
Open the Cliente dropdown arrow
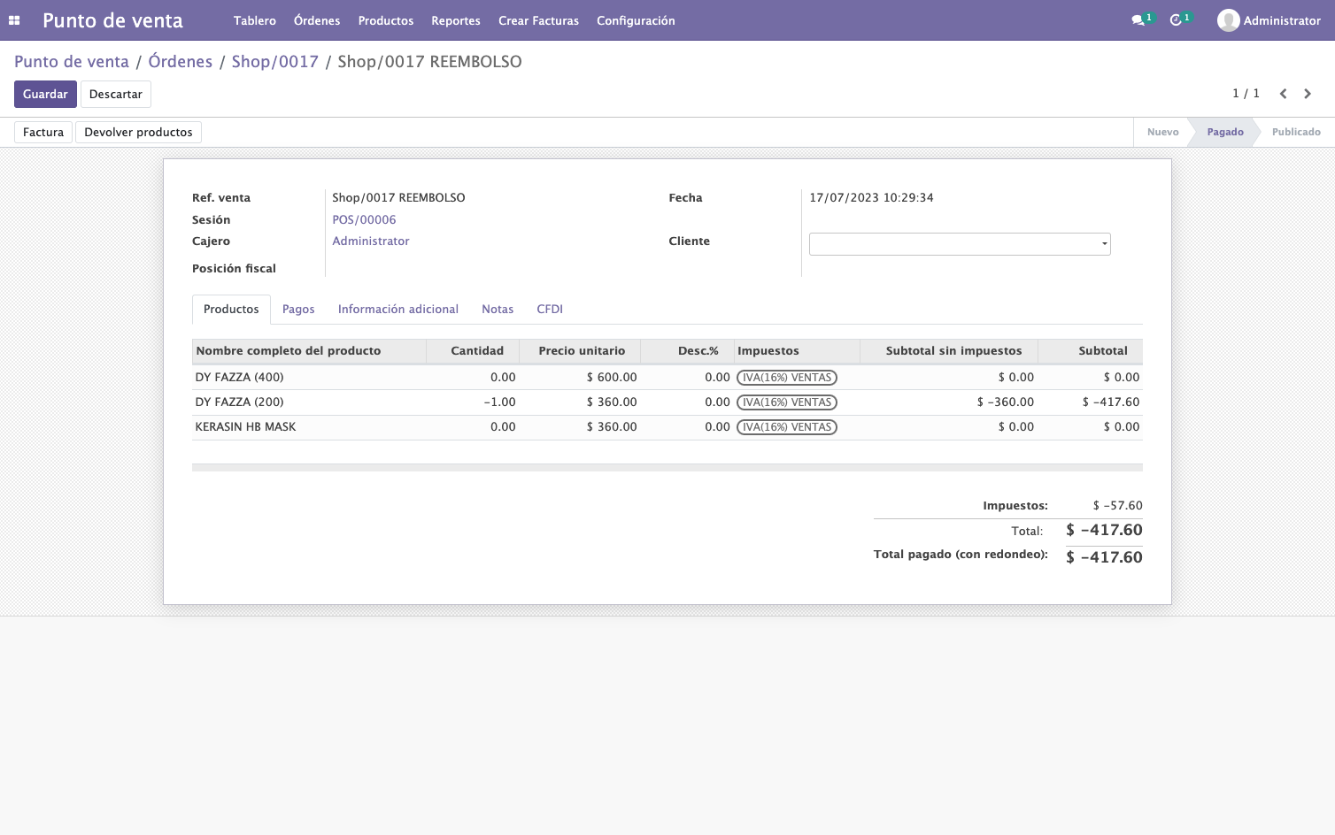[1104, 244]
